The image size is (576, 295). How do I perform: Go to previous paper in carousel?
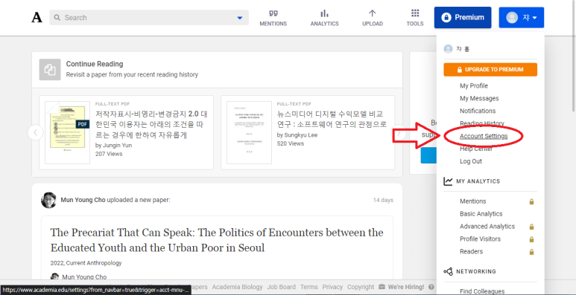tap(36, 132)
